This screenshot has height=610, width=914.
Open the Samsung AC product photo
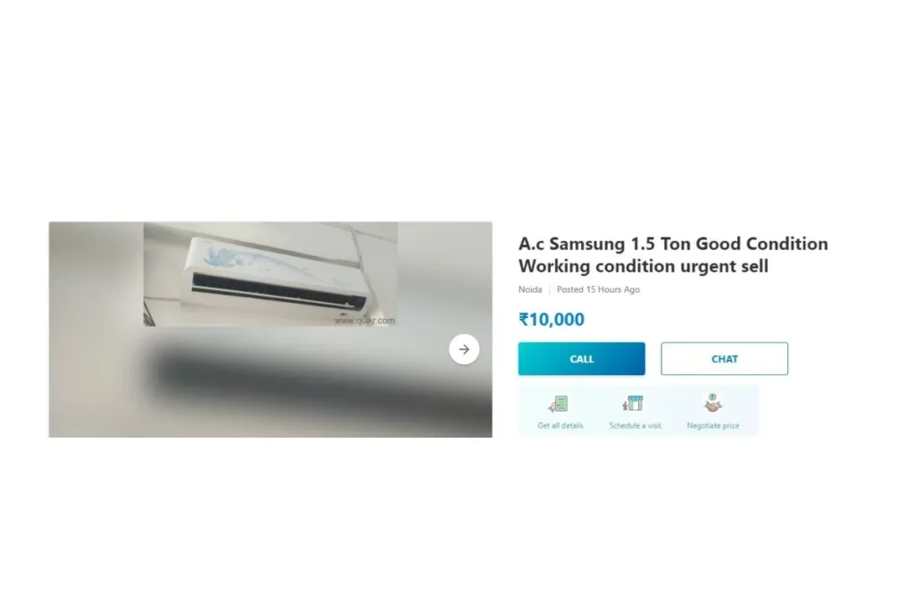[270, 273]
